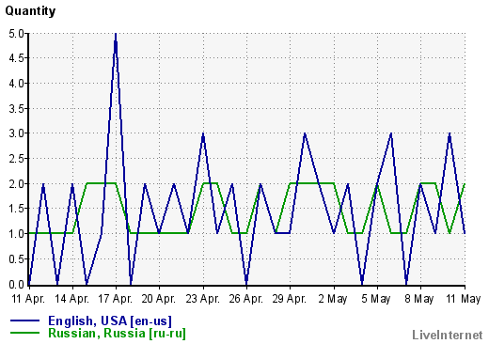489x344 pixels.
Task: Select the 14 Apr. x-axis label
Action: tap(72, 299)
